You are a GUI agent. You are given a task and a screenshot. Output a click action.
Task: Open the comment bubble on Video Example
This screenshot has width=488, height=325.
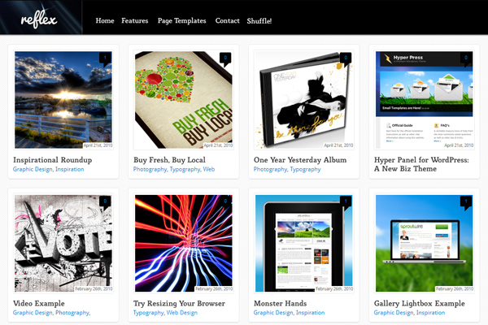tap(105, 203)
